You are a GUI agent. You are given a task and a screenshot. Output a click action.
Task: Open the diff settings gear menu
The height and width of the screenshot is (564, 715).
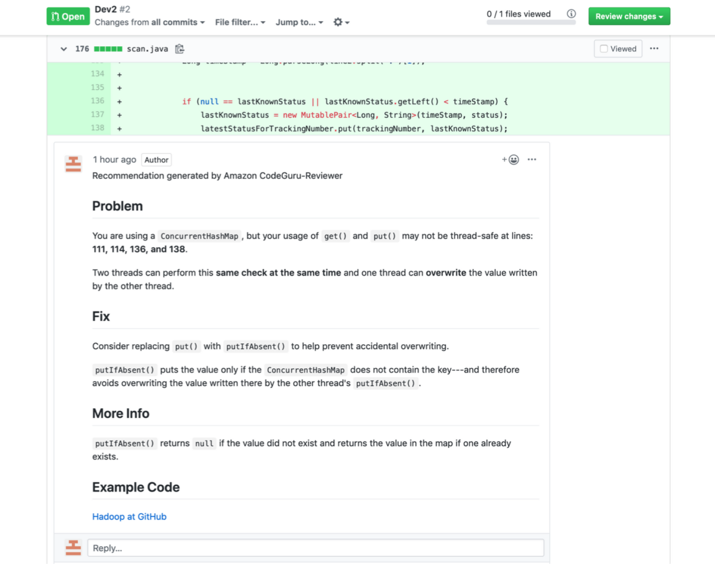click(x=341, y=22)
